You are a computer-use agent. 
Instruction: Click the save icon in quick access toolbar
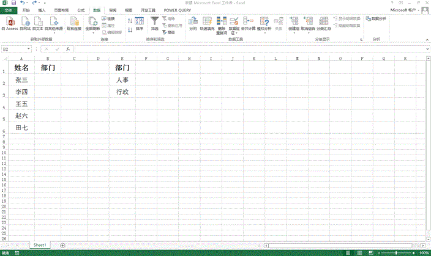click(x=12, y=3)
